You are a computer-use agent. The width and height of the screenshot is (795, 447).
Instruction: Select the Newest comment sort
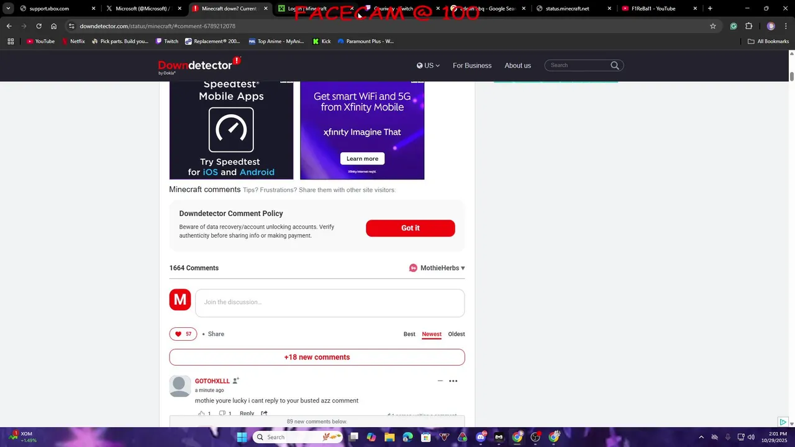click(432, 334)
